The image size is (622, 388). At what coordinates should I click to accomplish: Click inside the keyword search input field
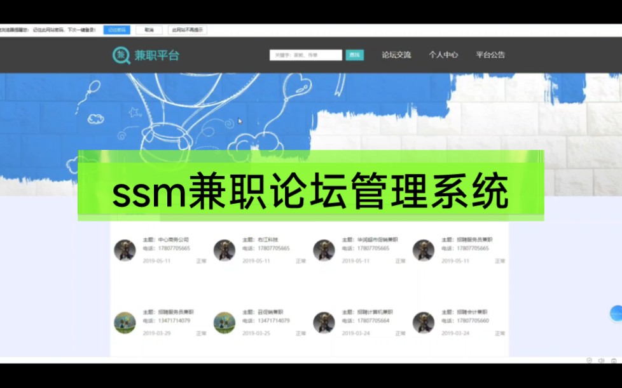click(x=305, y=55)
